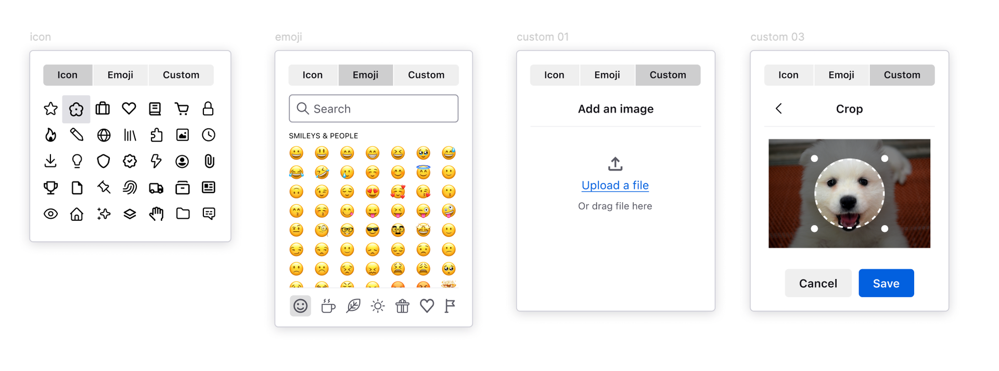
Task: Pick the sunglasses face emoji
Action: click(x=373, y=230)
